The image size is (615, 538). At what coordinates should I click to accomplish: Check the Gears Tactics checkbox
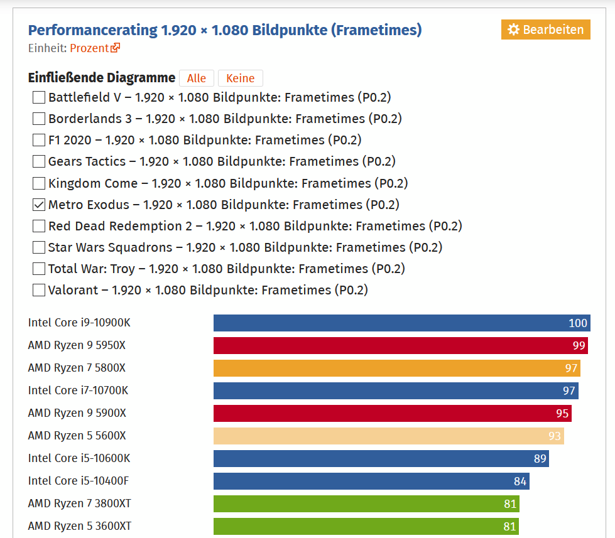coord(39,161)
